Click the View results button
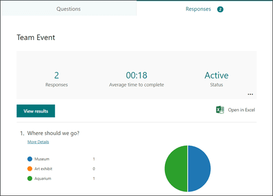 pyautogui.click(x=36, y=111)
